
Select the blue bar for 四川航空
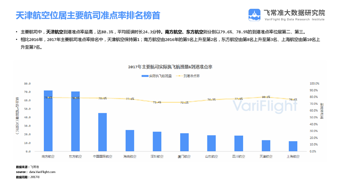[x=239, y=143]
